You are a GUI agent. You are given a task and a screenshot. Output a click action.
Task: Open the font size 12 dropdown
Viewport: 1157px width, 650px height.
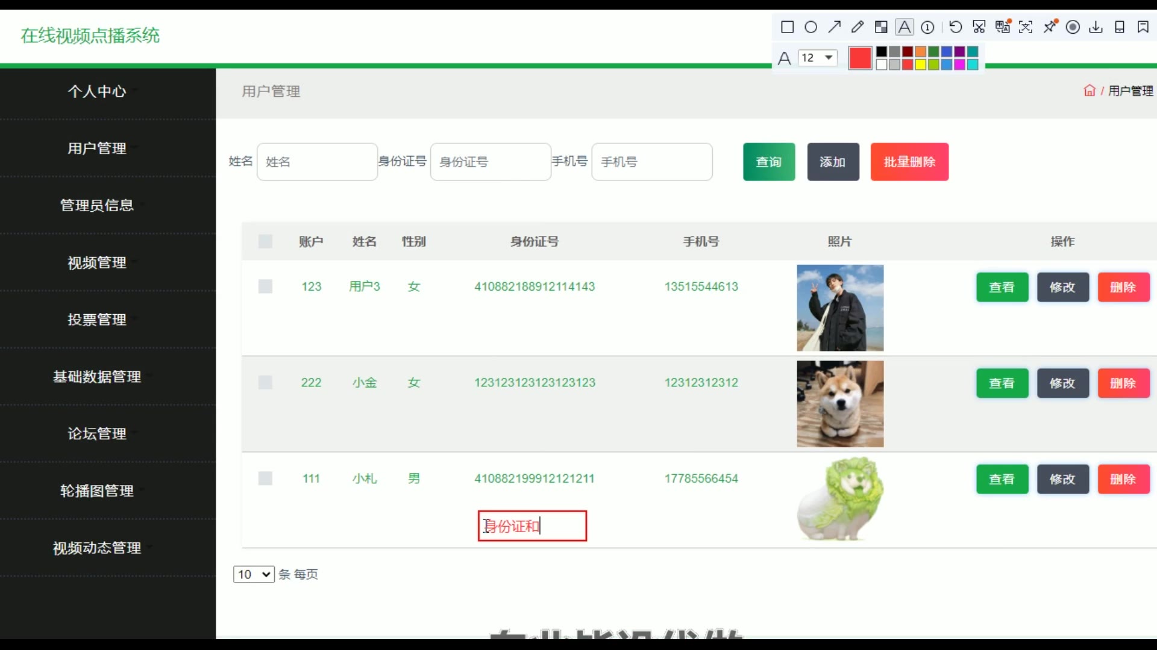pyautogui.click(x=818, y=58)
